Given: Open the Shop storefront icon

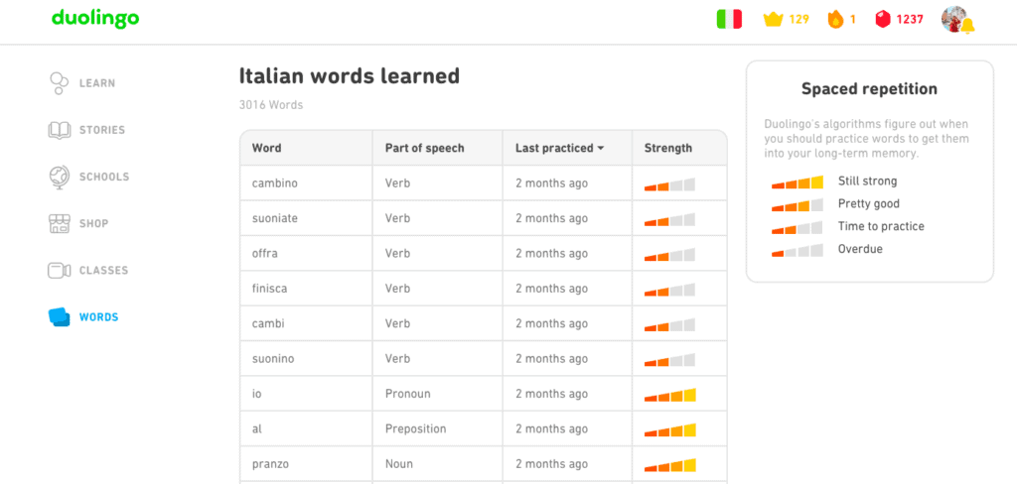Looking at the screenshot, I should 59,223.
